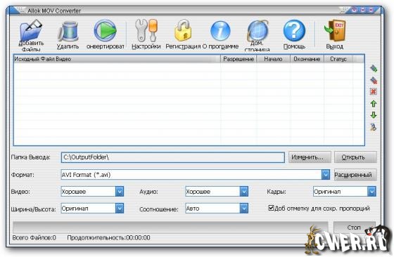Click the Расширенный button
The height and width of the screenshot is (257, 394).
355,175
